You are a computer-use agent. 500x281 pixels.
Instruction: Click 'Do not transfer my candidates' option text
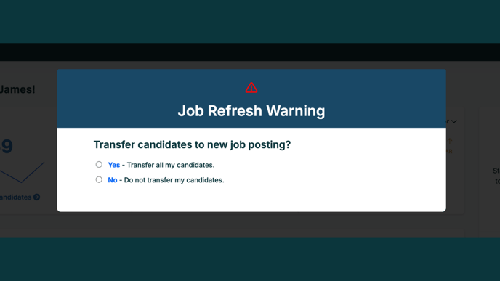point(174,179)
